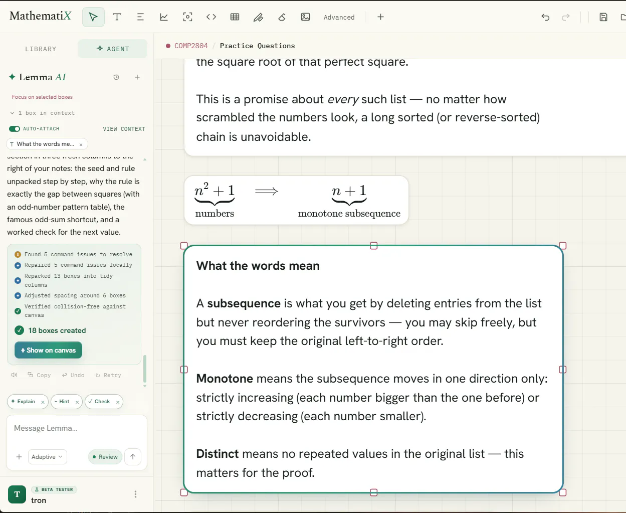Viewport: 626px width, 513px height.
Task: Open View Context link
Action: coord(124,129)
